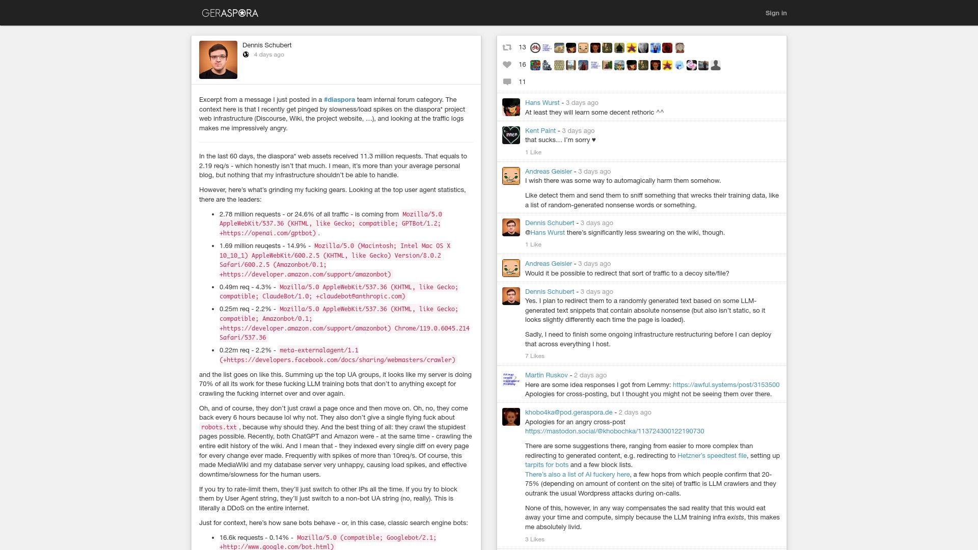Open the khobo4ka@pod.geraspora.de author link
This screenshot has width=978, height=550.
pos(568,413)
